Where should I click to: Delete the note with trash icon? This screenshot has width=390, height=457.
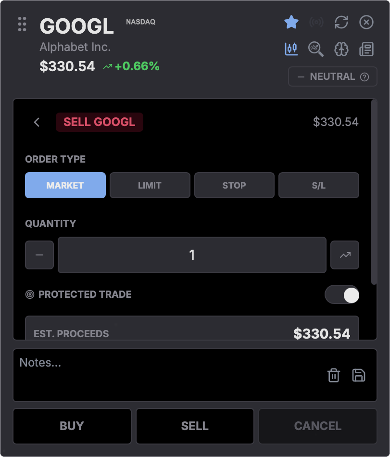pyautogui.click(x=334, y=375)
